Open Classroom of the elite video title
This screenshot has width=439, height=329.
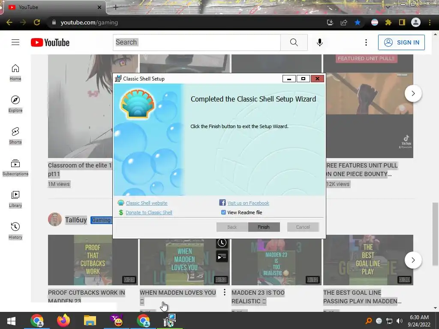(x=80, y=170)
